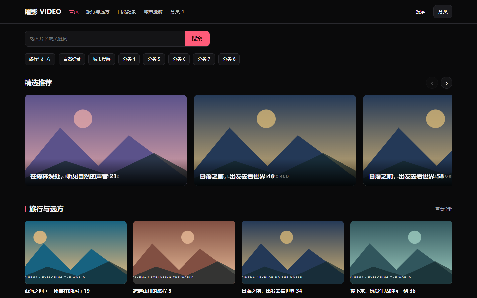
Task: Open featured card 日落之前，出发去看世界 58
Action: (408, 140)
